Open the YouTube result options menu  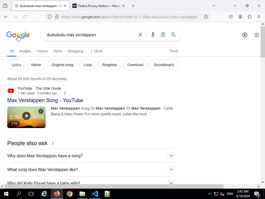tap(65, 93)
